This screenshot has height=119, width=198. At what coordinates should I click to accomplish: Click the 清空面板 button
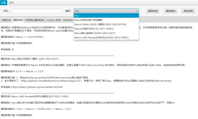pos(188,11)
